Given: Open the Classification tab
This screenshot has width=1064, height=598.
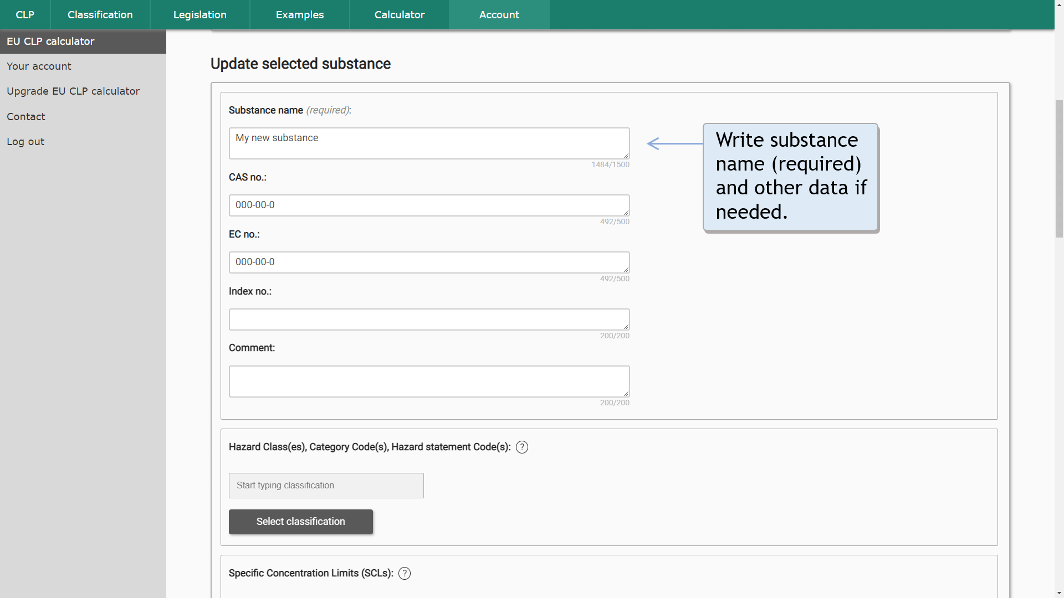Looking at the screenshot, I should click(x=100, y=14).
